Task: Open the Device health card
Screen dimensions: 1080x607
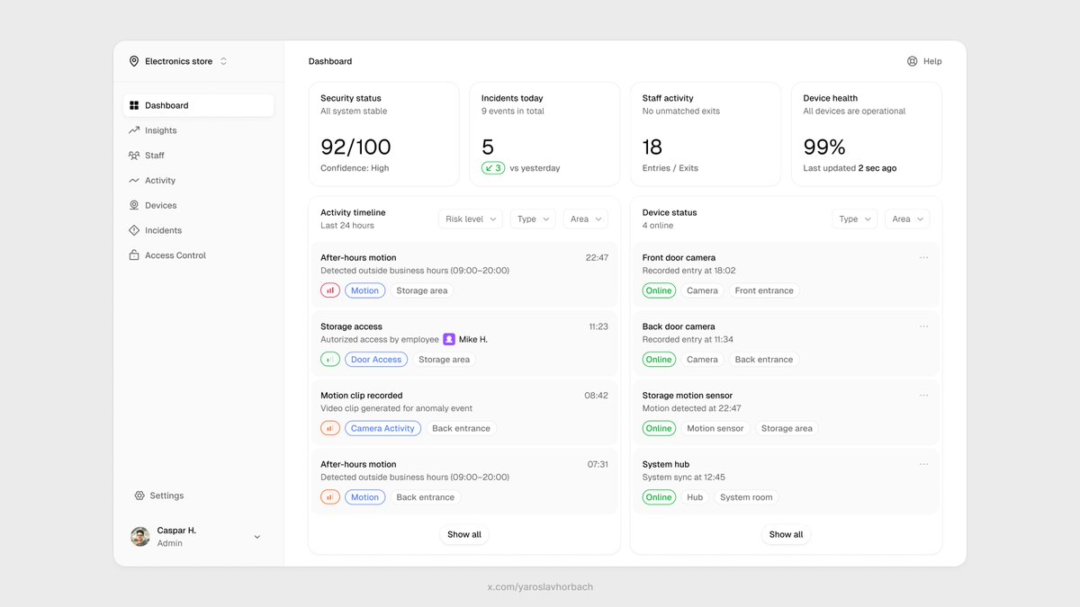Action: [x=867, y=134]
